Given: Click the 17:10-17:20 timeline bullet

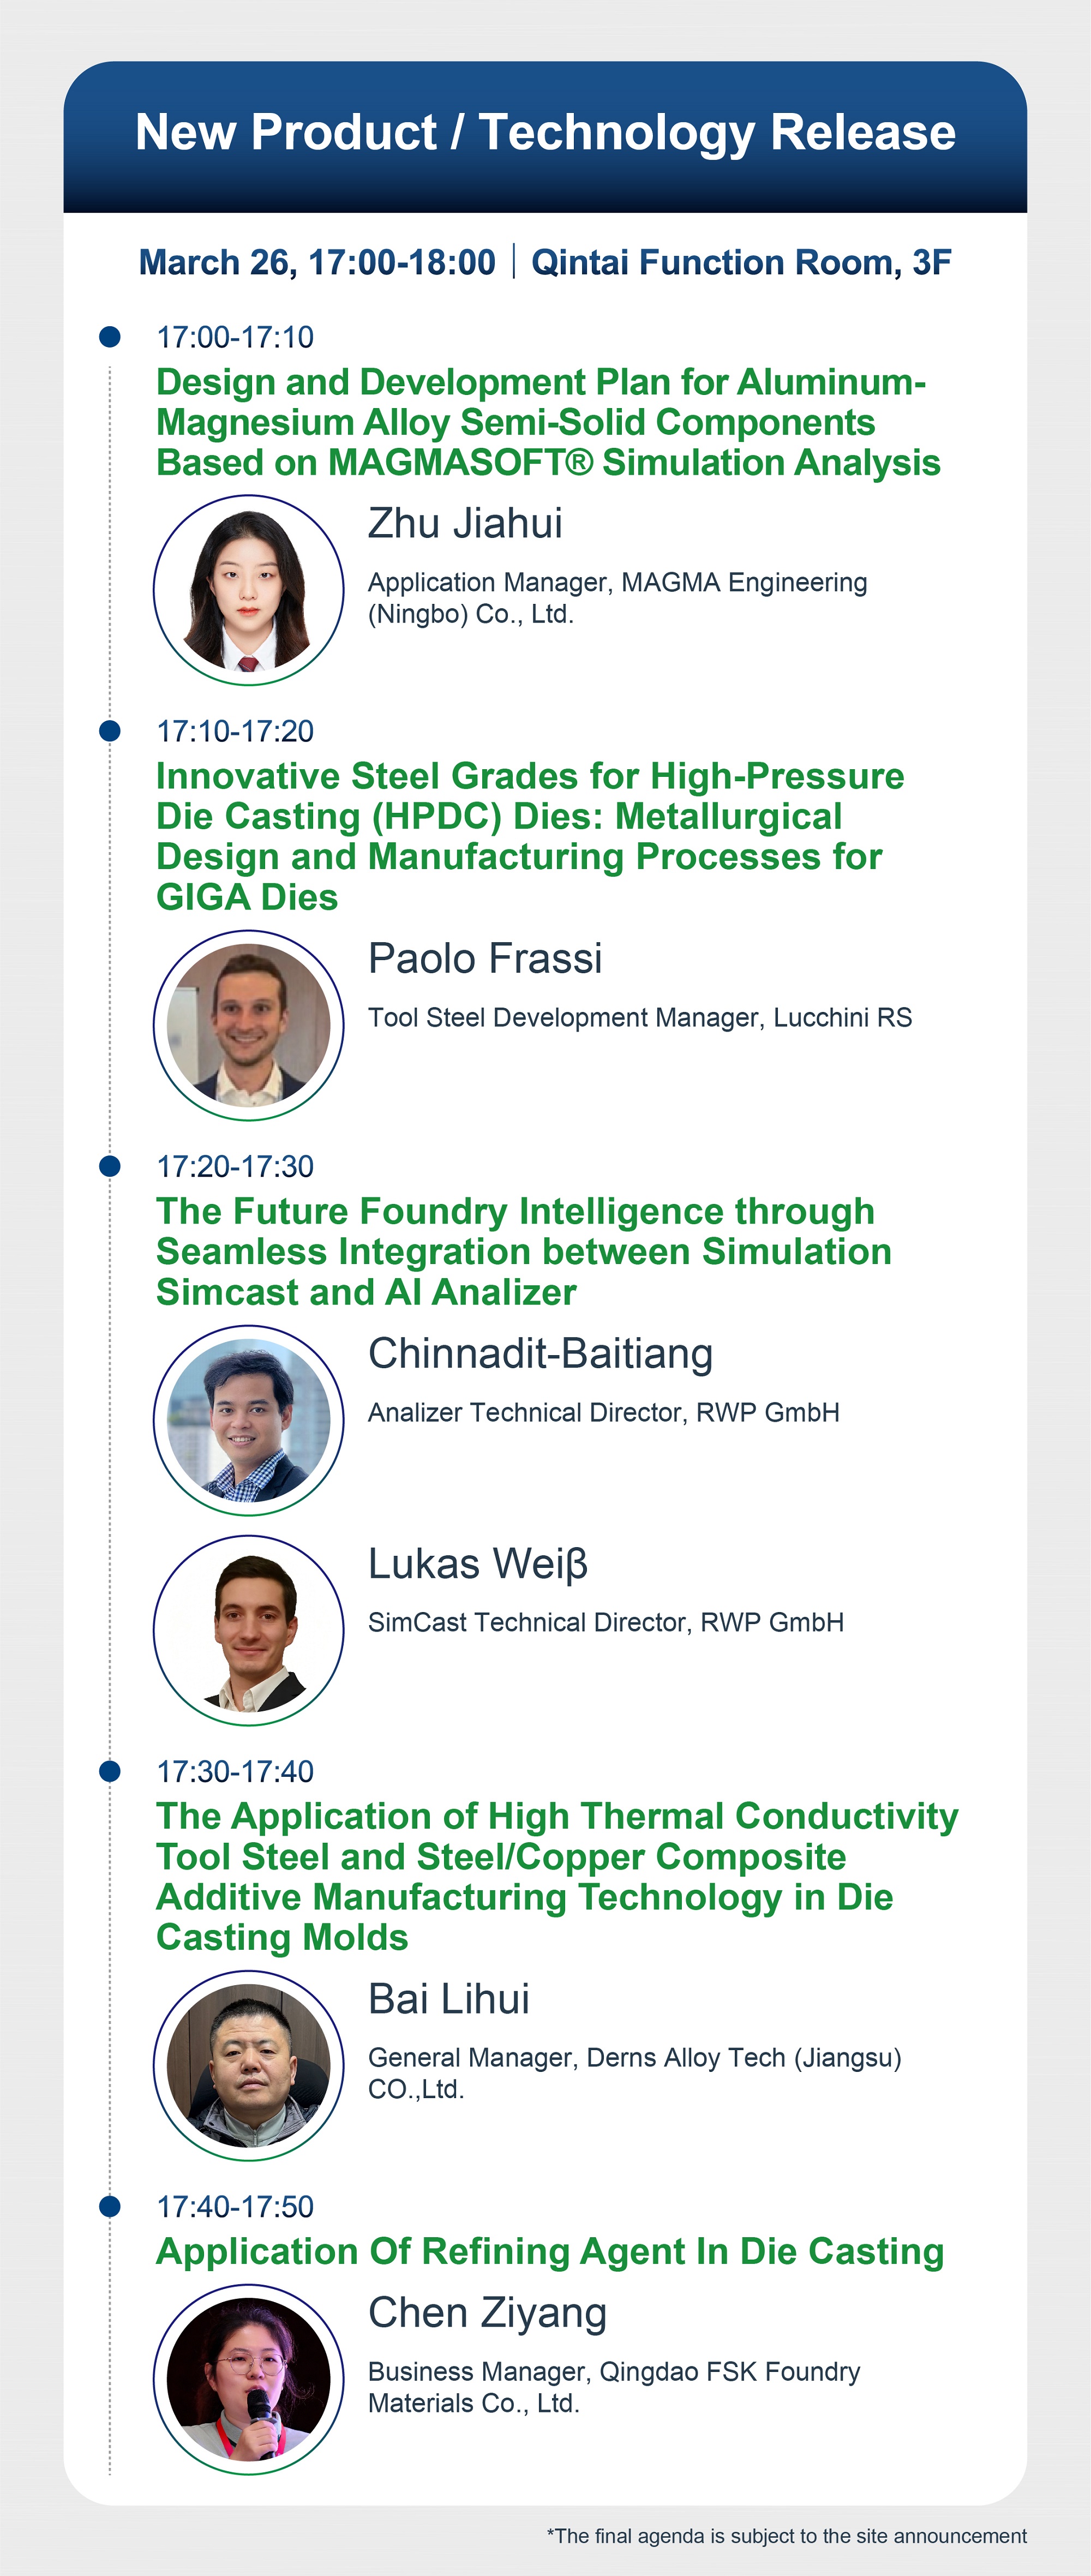Looking at the screenshot, I should 110,731.
